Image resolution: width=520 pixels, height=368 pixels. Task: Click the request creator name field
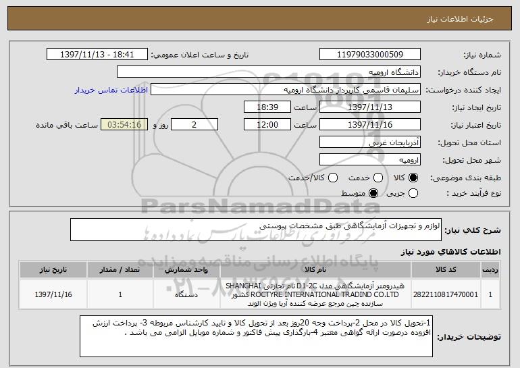tap(286, 90)
